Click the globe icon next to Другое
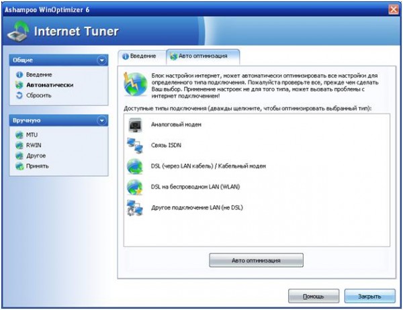 pos(19,156)
